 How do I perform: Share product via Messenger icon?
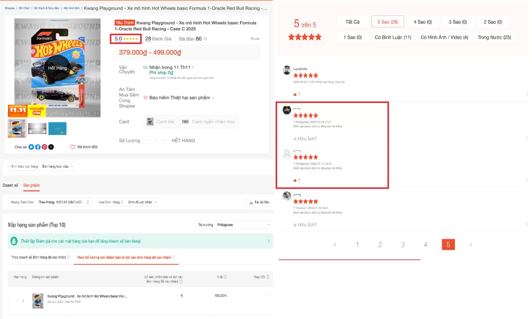31,147
